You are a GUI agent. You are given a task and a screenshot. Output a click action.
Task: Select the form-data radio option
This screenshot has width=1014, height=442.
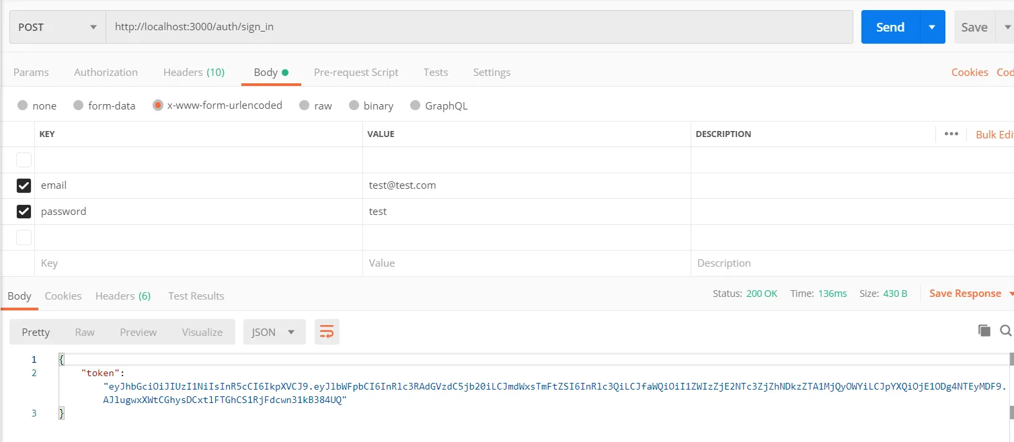[78, 105]
